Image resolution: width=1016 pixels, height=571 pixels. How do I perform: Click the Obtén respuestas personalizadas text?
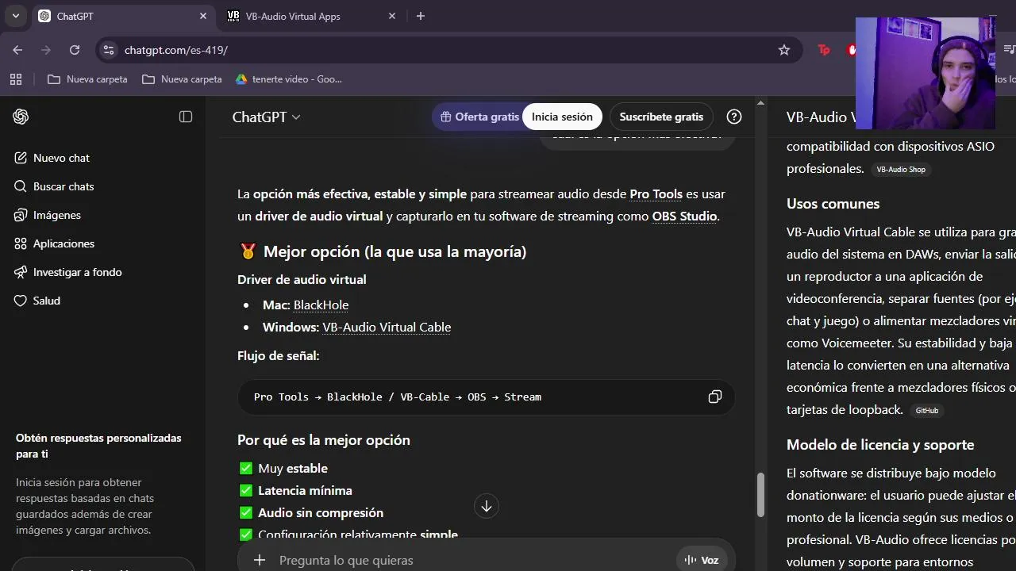pos(98,446)
